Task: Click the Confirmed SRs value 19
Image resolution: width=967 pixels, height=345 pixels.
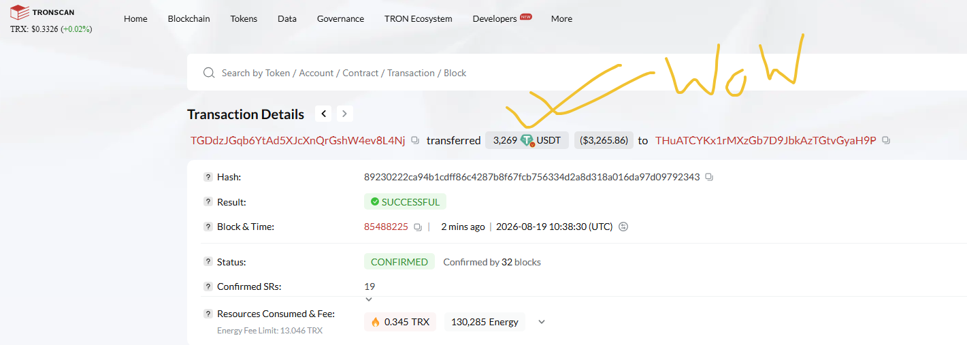Action: coord(370,286)
